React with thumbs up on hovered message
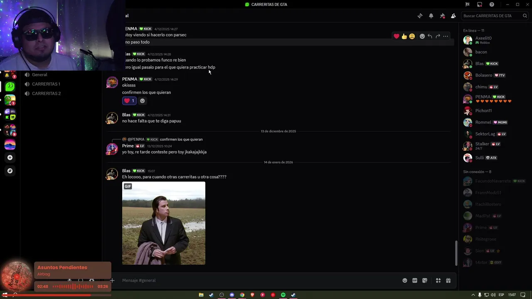Image resolution: width=532 pixels, height=299 pixels. click(x=404, y=36)
